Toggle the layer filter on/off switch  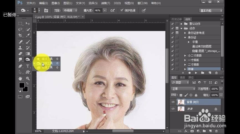click(222, 82)
